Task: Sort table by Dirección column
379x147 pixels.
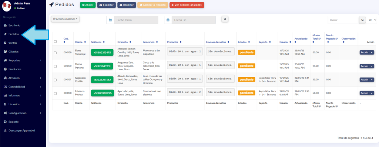Action: (x=124, y=42)
